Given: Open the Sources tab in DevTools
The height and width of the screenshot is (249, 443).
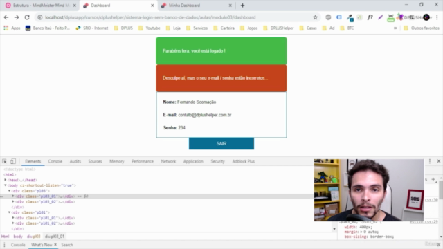Looking at the screenshot, I should [95, 161].
